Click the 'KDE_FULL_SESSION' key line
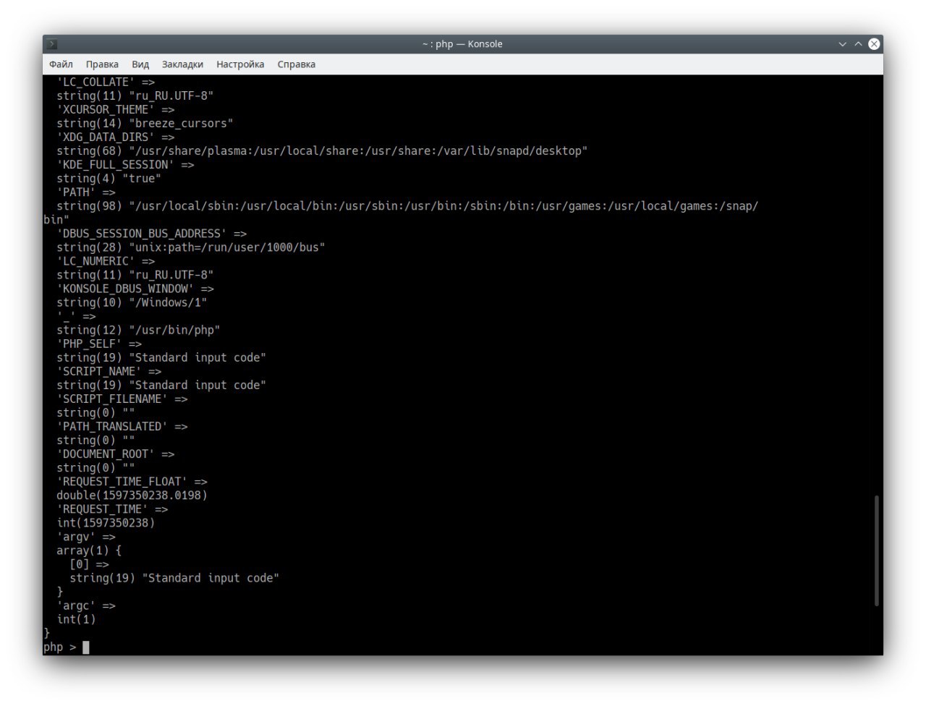Viewport: 926px width, 706px height. coord(125,165)
